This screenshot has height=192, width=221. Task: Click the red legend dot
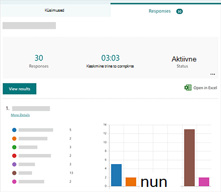click(14, 155)
